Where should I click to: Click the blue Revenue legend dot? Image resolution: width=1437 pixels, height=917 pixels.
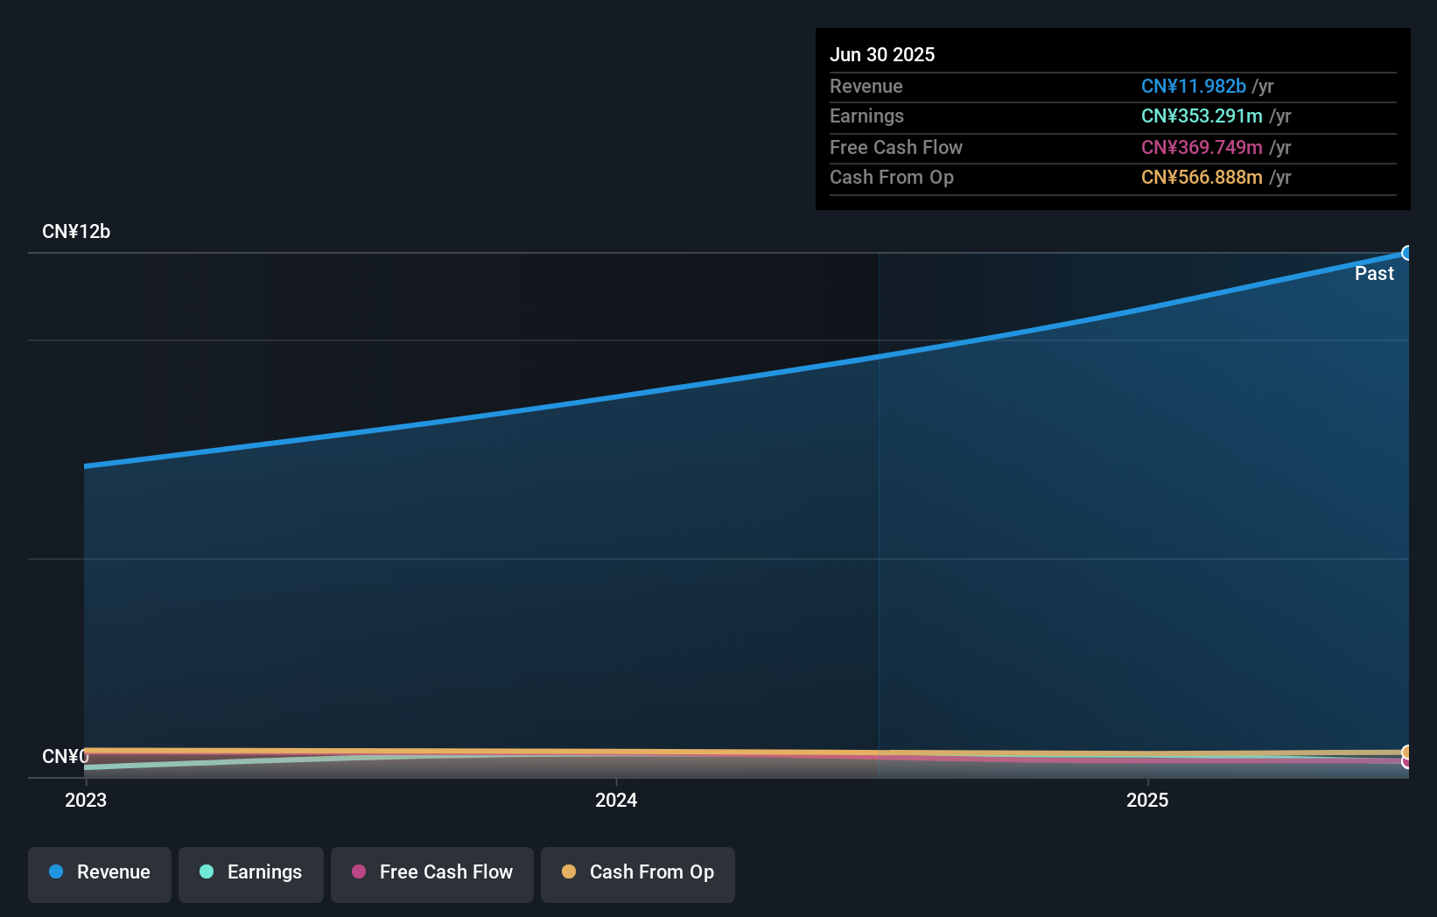[x=56, y=872]
